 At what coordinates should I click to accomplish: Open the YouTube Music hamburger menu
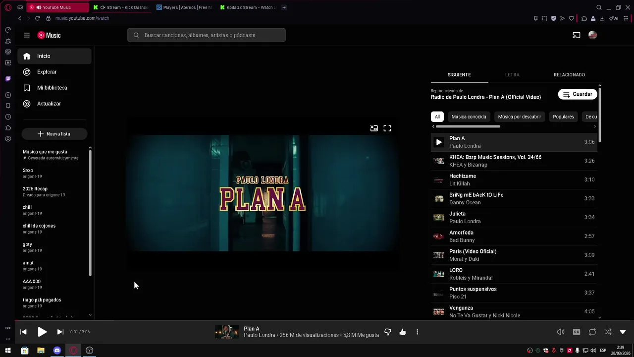click(x=27, y=35)
